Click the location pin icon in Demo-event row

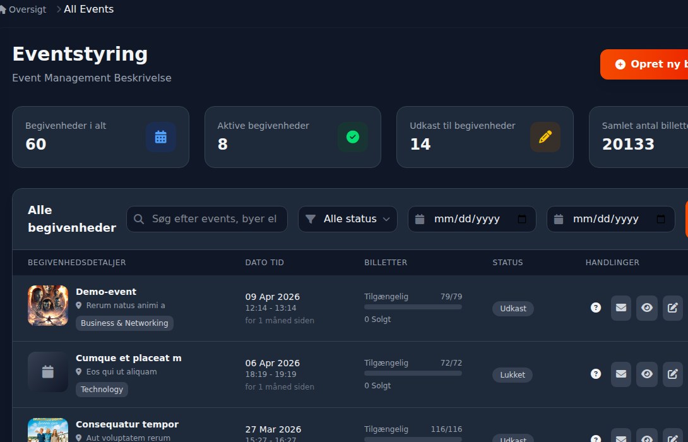point(78,306)
